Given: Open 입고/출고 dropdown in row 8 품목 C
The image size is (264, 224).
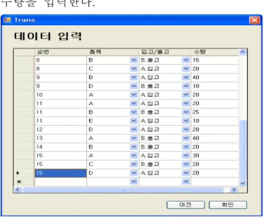Looking at the screenshot, I should pyautogui.click(x=186, y=69).
